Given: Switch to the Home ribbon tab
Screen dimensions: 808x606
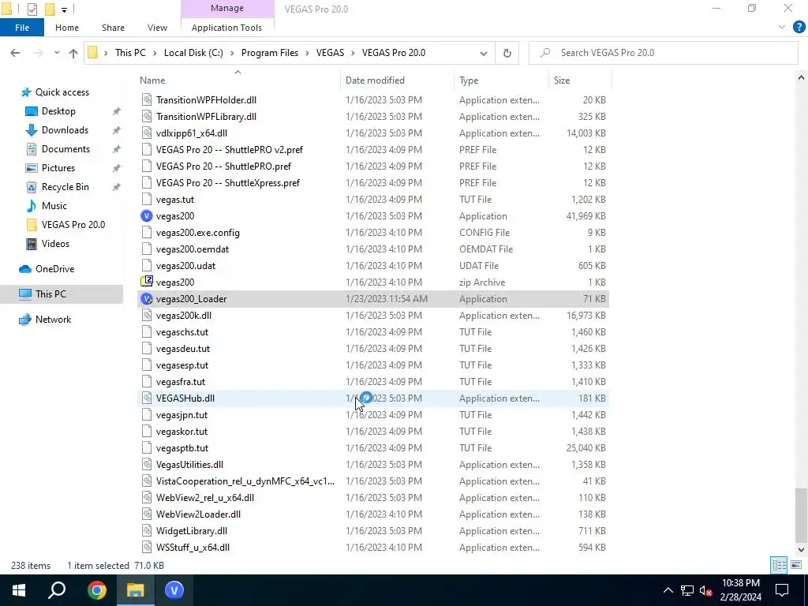Looking at the screenshot, I should click(67, 28).
